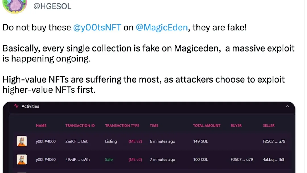Screen dimensions: 307x173
Task: Click the Activities pulse icon
Action: (17, 106)
